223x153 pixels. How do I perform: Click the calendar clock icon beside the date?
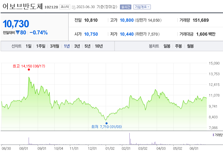[74, 7]
